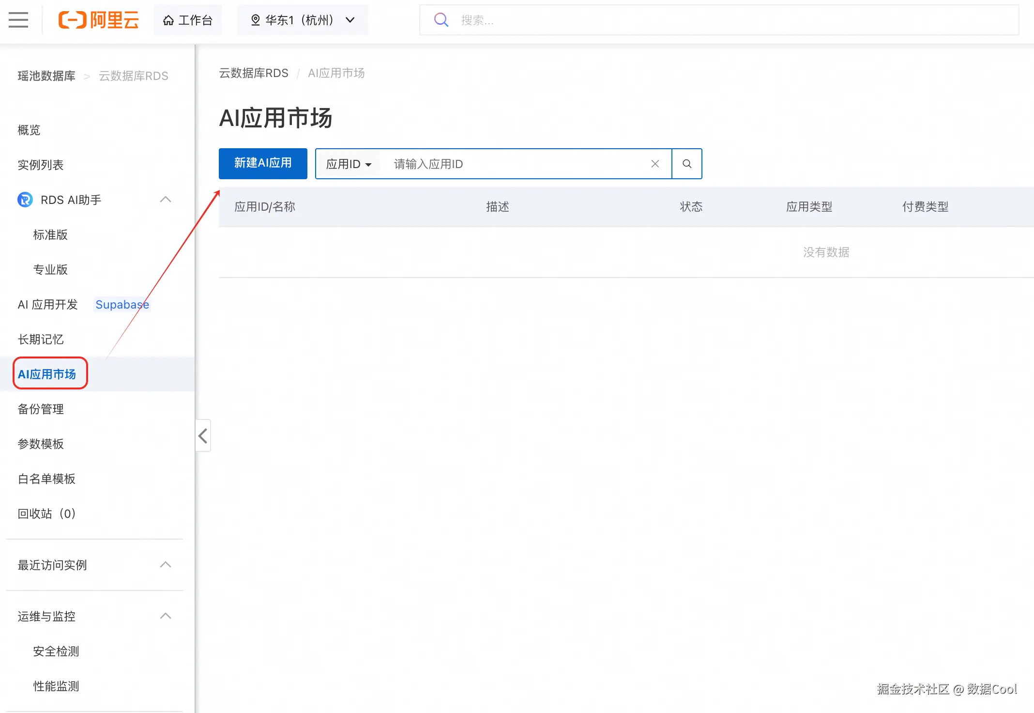Click the RDS AI助手 robot icon

pos(25,200)
